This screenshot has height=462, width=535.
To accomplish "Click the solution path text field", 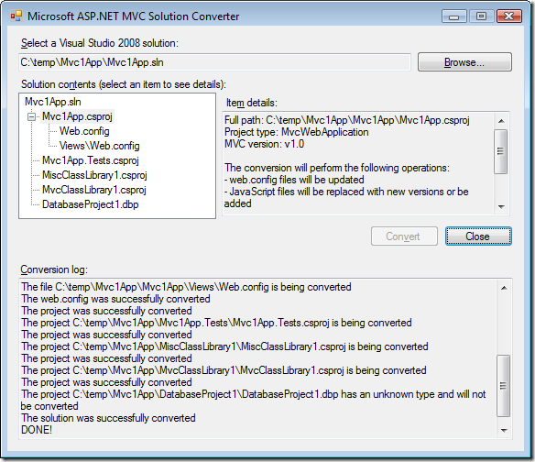I will coord(214,62).
